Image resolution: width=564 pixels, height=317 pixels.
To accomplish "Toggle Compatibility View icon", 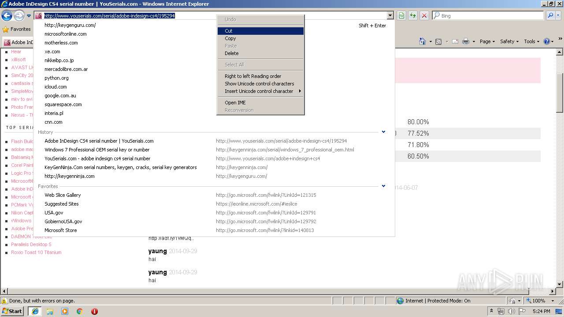I will (401, 16).
